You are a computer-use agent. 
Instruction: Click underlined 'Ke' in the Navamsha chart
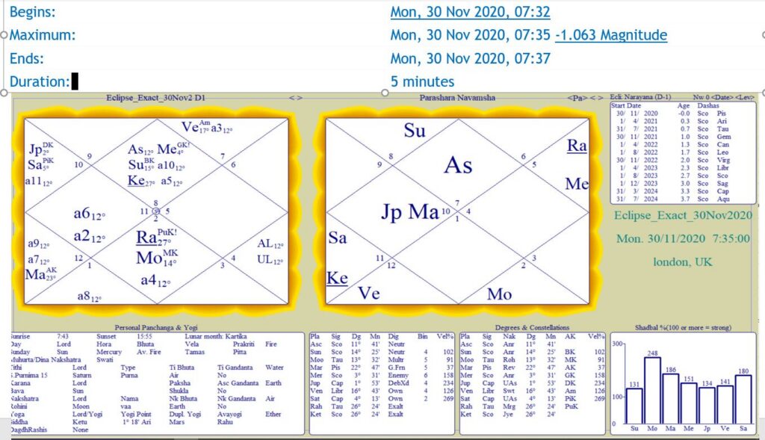click(x=337, y=278)
